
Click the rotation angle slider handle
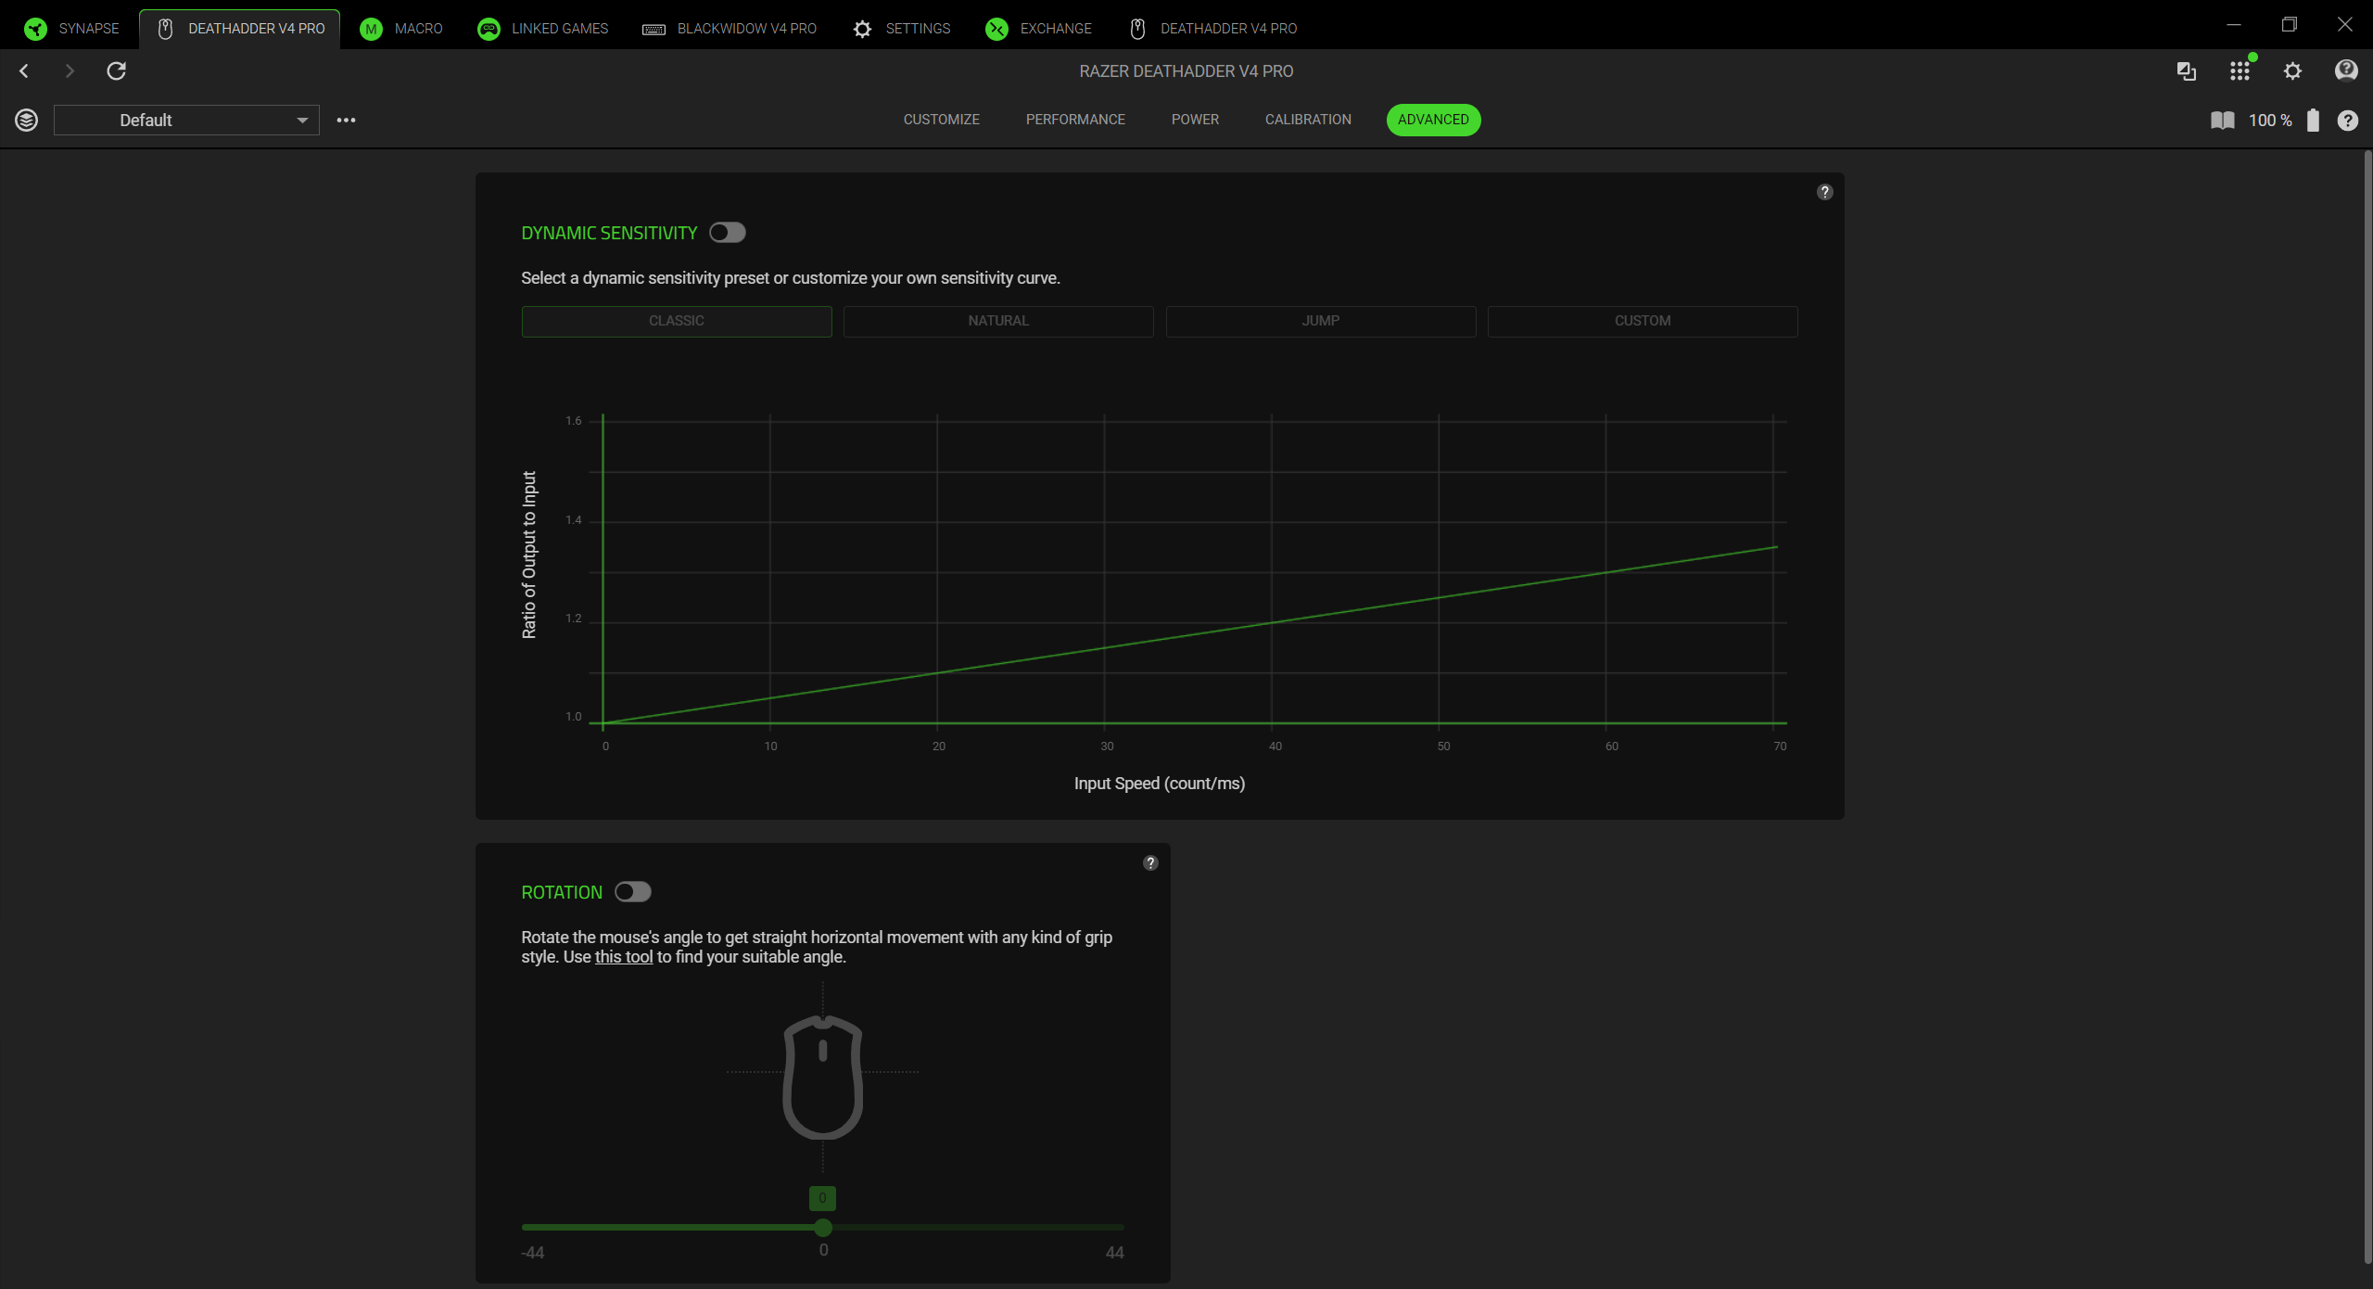point(823,1228)
